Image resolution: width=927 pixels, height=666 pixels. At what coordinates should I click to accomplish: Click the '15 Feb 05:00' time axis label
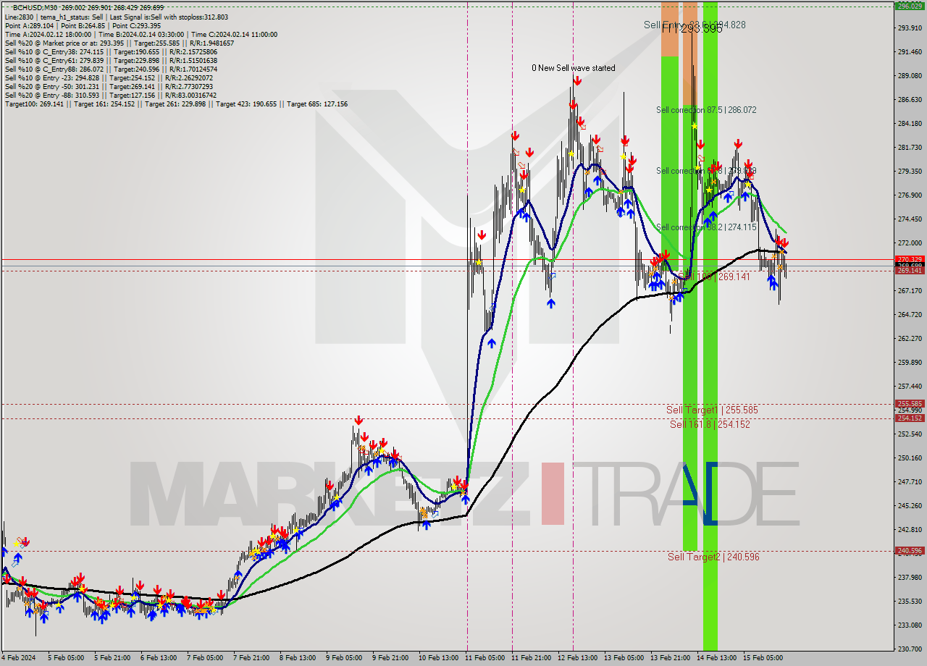763,658
